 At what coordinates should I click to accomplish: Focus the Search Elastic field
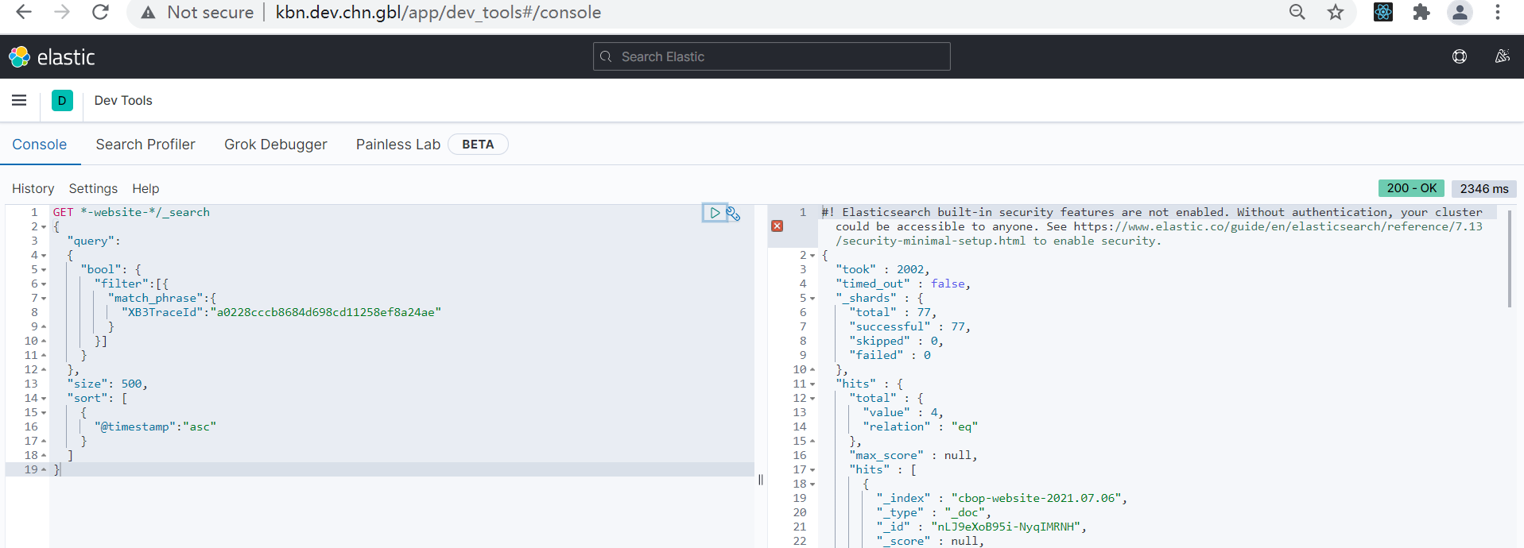771,56
